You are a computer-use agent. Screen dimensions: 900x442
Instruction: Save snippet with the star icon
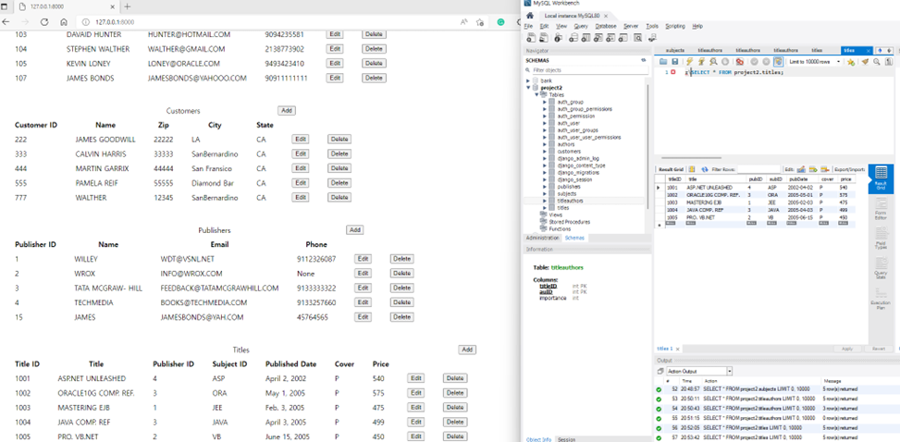click(x=851, y=61)
